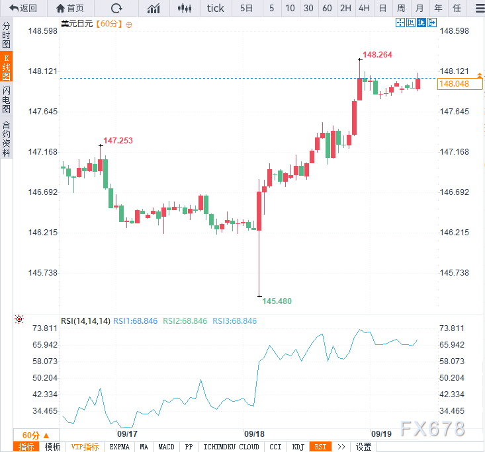
Task: Click the VIP指标 button
Action: pyautogui.click(x=85, y=447)
